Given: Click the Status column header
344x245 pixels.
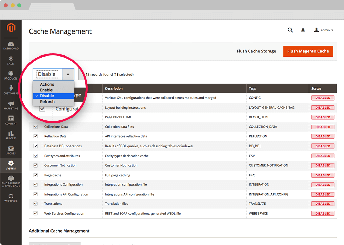Looking at the screenshot, I should click(x=316, y=89).
